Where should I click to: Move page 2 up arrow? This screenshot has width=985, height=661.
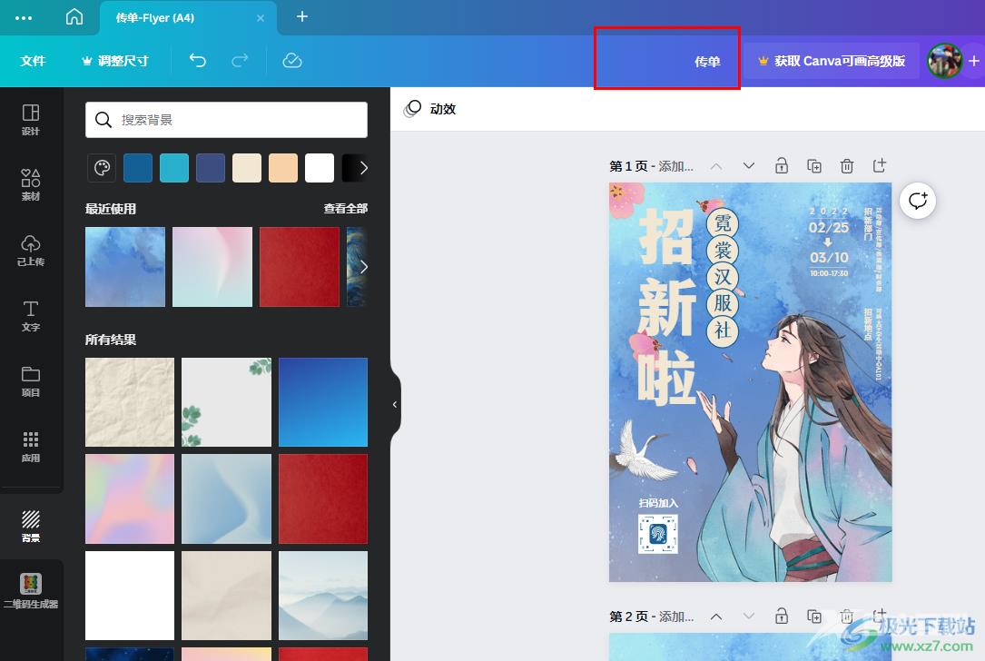716,617
